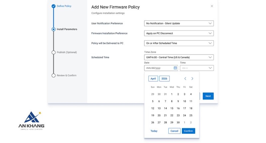
Task: Open the 2026 year selector
Action: click(164, 78)
